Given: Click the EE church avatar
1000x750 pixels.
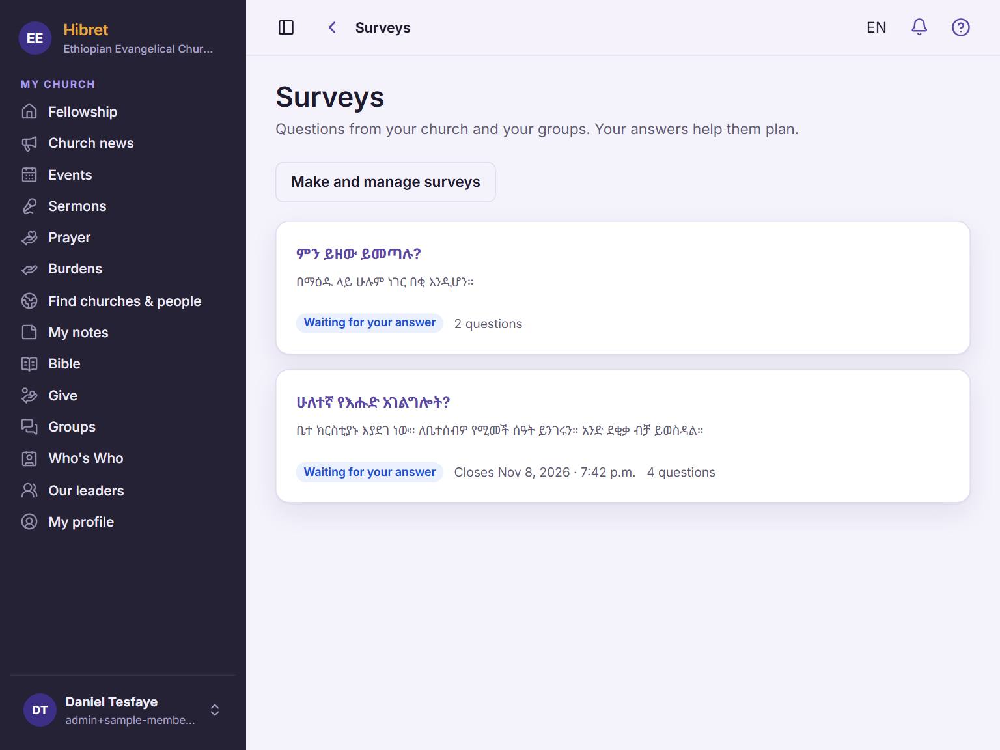Looking at the screenshot, I should tap(35, 38).
